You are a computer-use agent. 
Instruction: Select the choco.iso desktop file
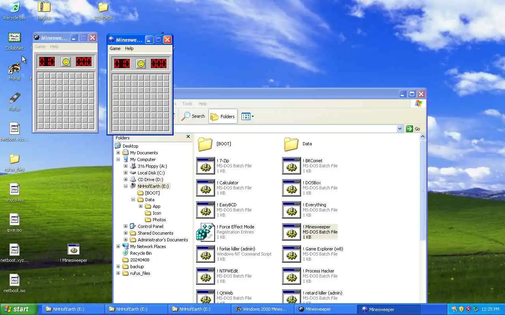(x=14, y=193)
